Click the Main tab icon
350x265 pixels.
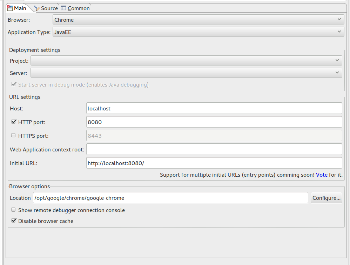10,8
